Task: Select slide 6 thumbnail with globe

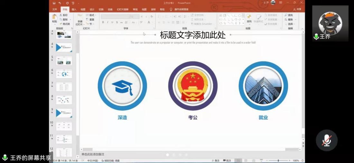Action: (x=64, y=74)
